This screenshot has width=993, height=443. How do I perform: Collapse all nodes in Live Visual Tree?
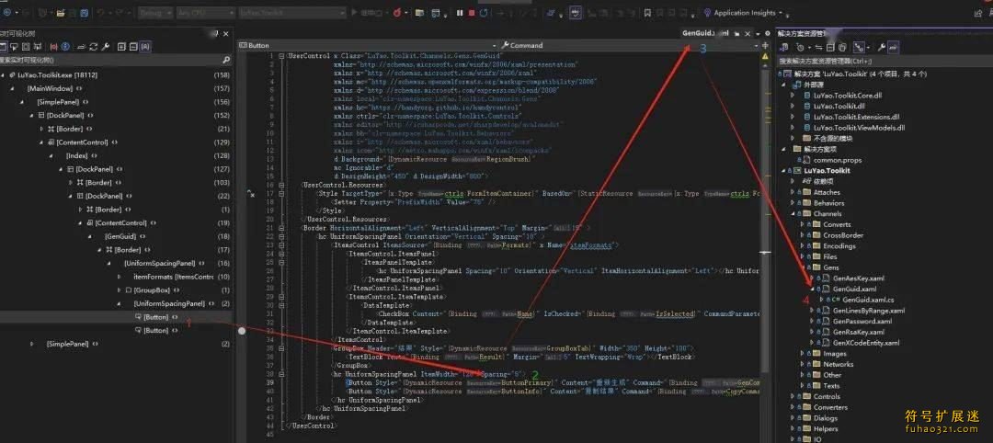coord(133,47)
